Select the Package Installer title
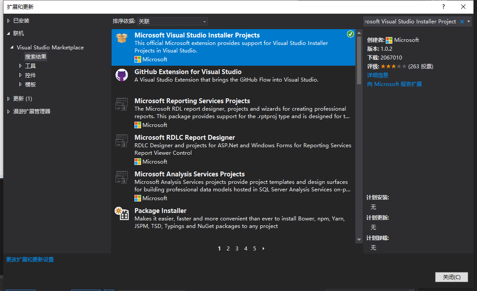The width and height of the screenshot is (477, 291). (x=160, y=211)
